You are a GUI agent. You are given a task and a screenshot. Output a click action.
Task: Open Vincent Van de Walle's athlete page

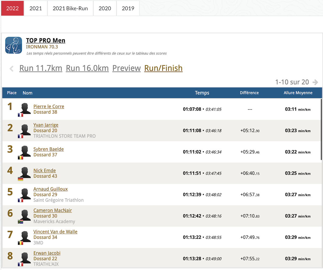[55, 232]
